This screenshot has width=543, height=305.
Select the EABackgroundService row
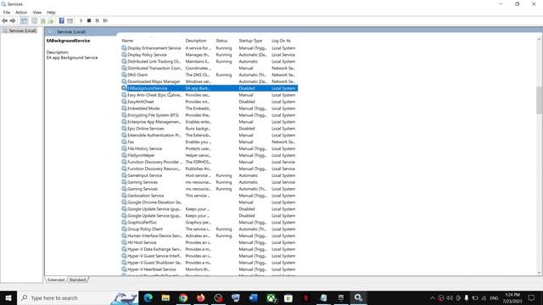(x=210, y=88)
